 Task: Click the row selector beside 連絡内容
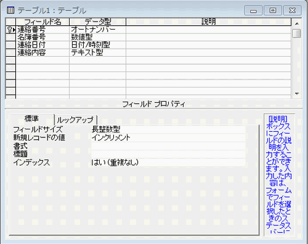pyautogui.click(x=10, y=52)
